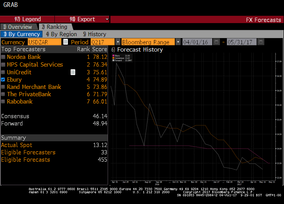Image resolution: width=284 pixels, height=204 pixels.
Task: Open the start date calendar picker
Action: 216,42
